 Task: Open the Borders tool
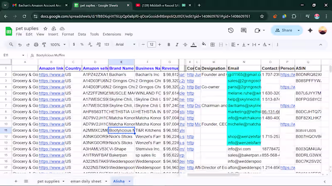212,45
